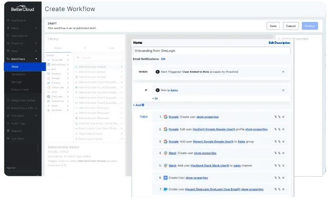Click the + And link
The width and height of the screenshot is (328, 200).
click(x=137, y=105)
